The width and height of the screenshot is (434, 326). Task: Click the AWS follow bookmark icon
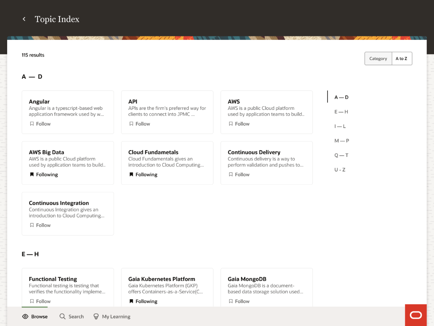pos(230,124)
